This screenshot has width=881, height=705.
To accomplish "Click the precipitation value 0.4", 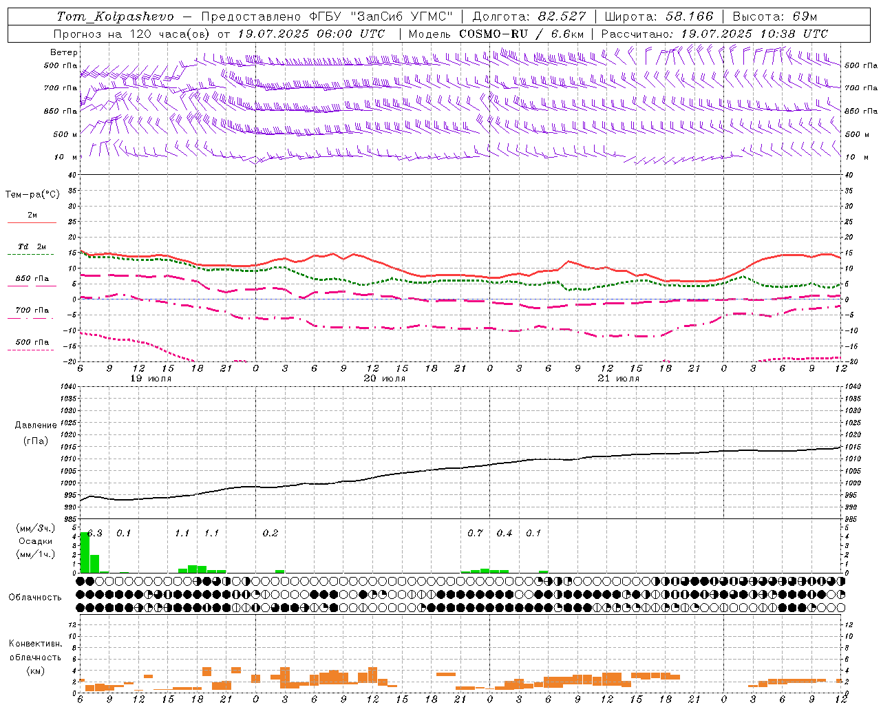I will [x=505, y=533].
